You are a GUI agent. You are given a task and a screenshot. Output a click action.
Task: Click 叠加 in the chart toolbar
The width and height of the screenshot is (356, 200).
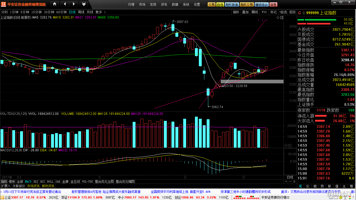(245, 12)
